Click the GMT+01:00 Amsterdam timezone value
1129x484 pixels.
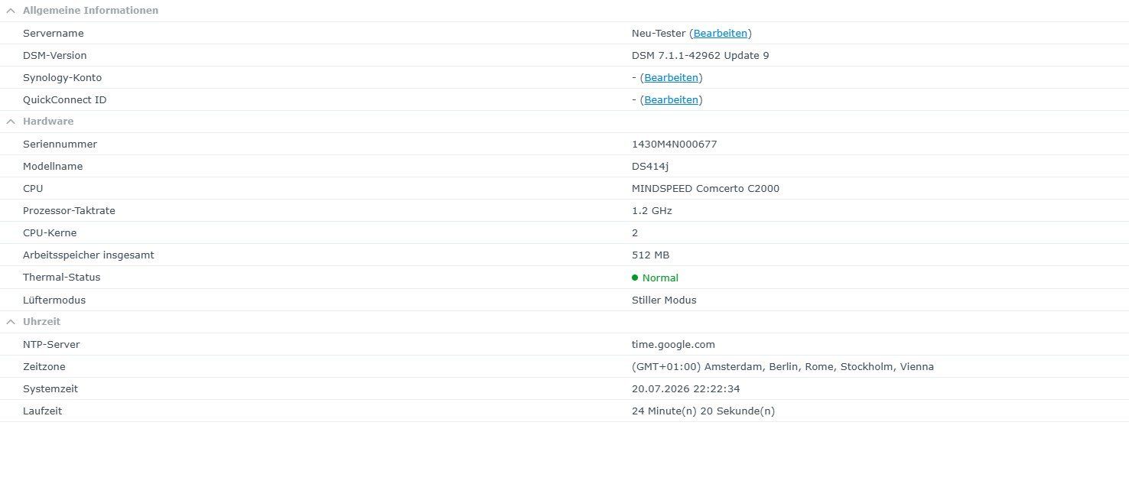pyautogui.click(x=782, y=367)
